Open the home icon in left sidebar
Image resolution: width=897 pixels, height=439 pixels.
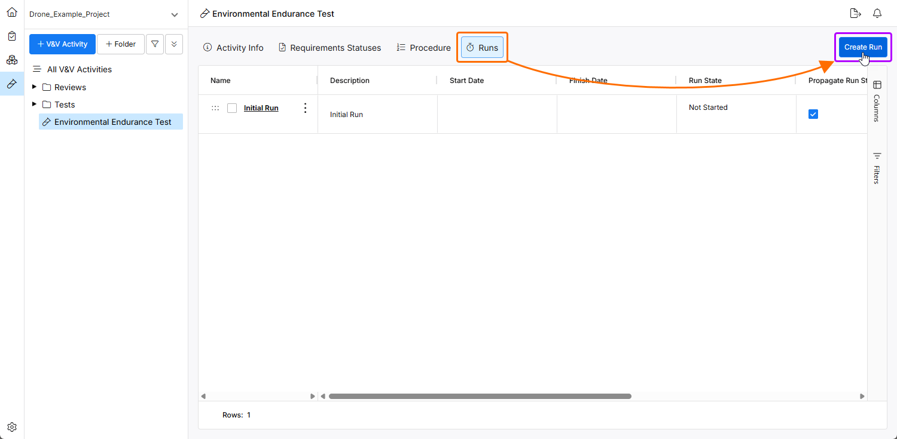pos(12,12)
